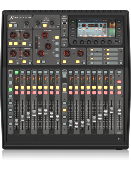
Task: Toggle the Compressor on button
Action: point(24,62)
